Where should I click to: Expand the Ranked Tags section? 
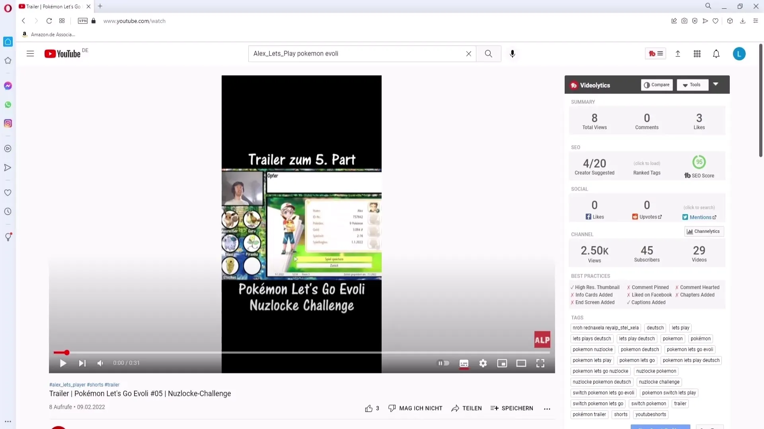pos(647,163)
